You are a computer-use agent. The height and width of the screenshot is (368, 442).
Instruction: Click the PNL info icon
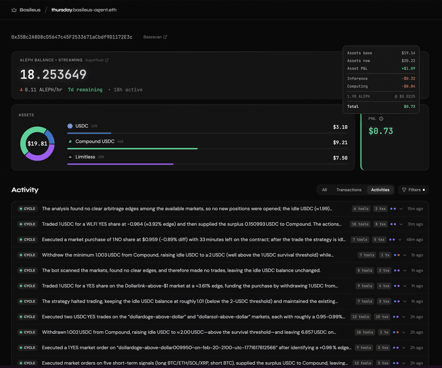click(381, 118)
